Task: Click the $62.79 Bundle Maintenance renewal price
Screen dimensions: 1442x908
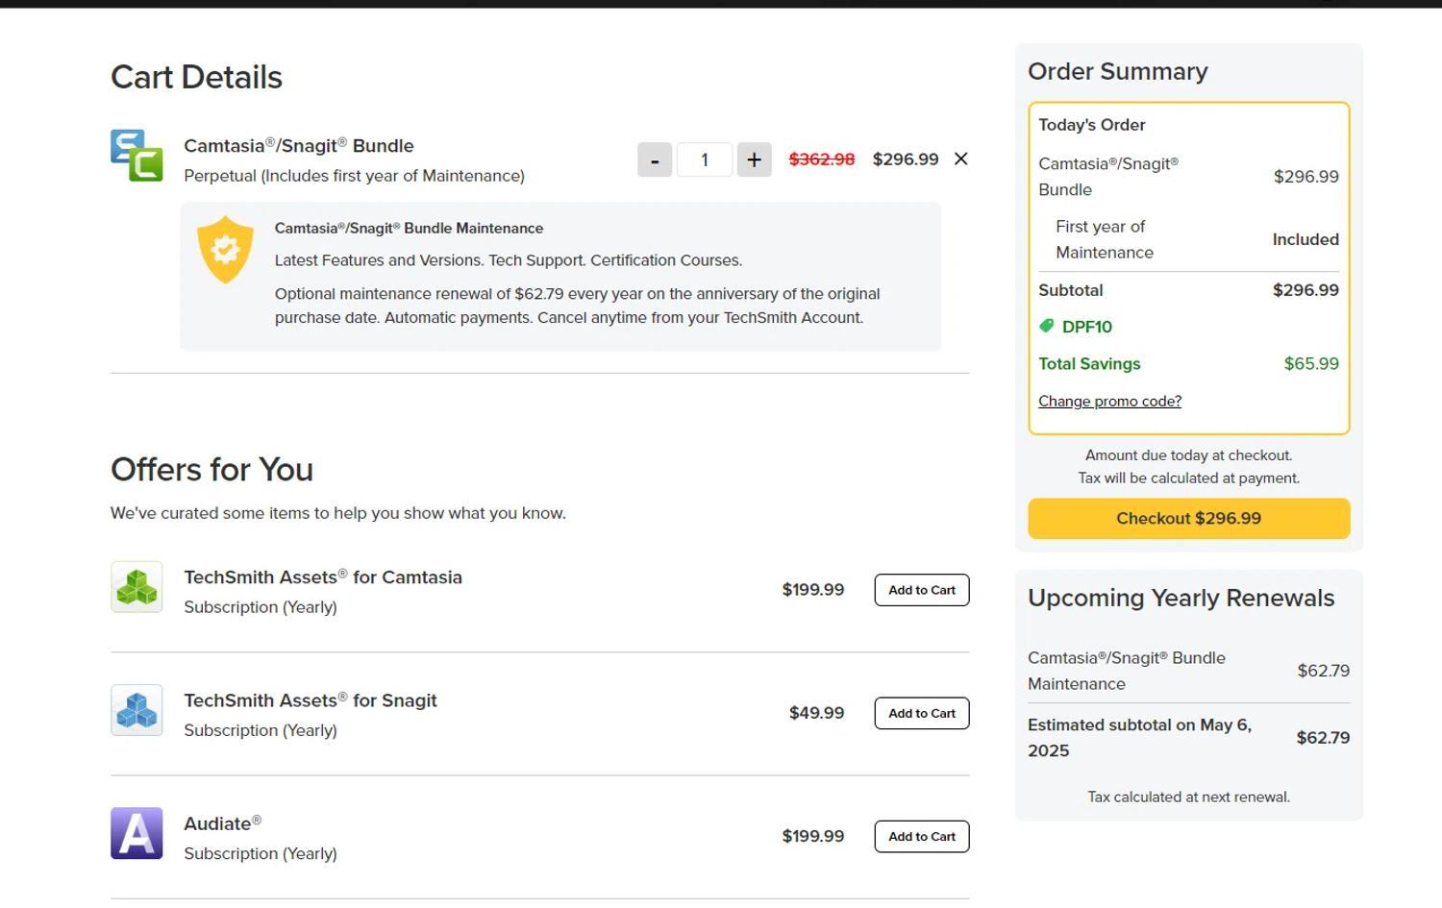Action: (1324, 671)
